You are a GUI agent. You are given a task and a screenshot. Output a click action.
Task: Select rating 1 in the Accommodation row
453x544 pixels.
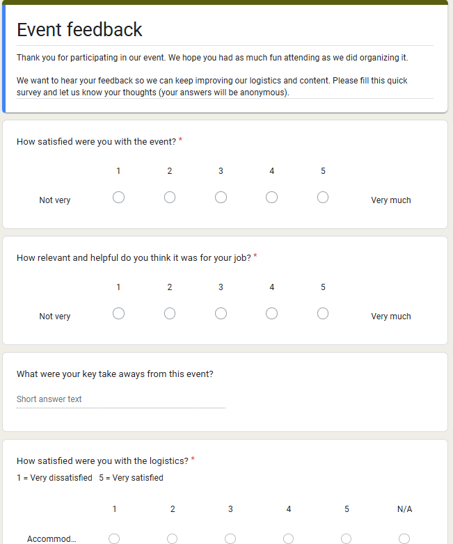tap(114, 538)
